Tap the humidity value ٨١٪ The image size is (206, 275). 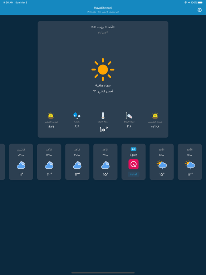pos(77,126)
